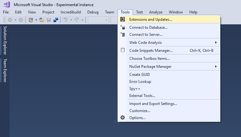Expand the NuGet Package Manager submenu
This screenshot has height=137, width=241.
point(216,66)
